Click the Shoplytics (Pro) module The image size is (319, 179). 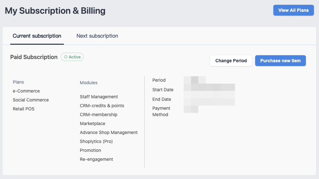click(x=96, y=141)
